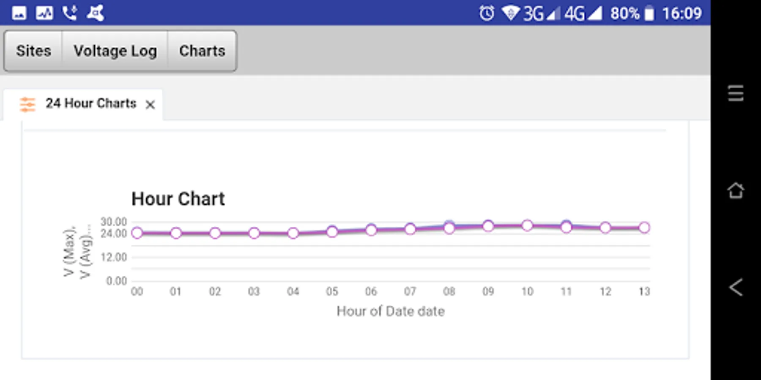Switch to the Voltage Log tab

(x=115, y=51)
